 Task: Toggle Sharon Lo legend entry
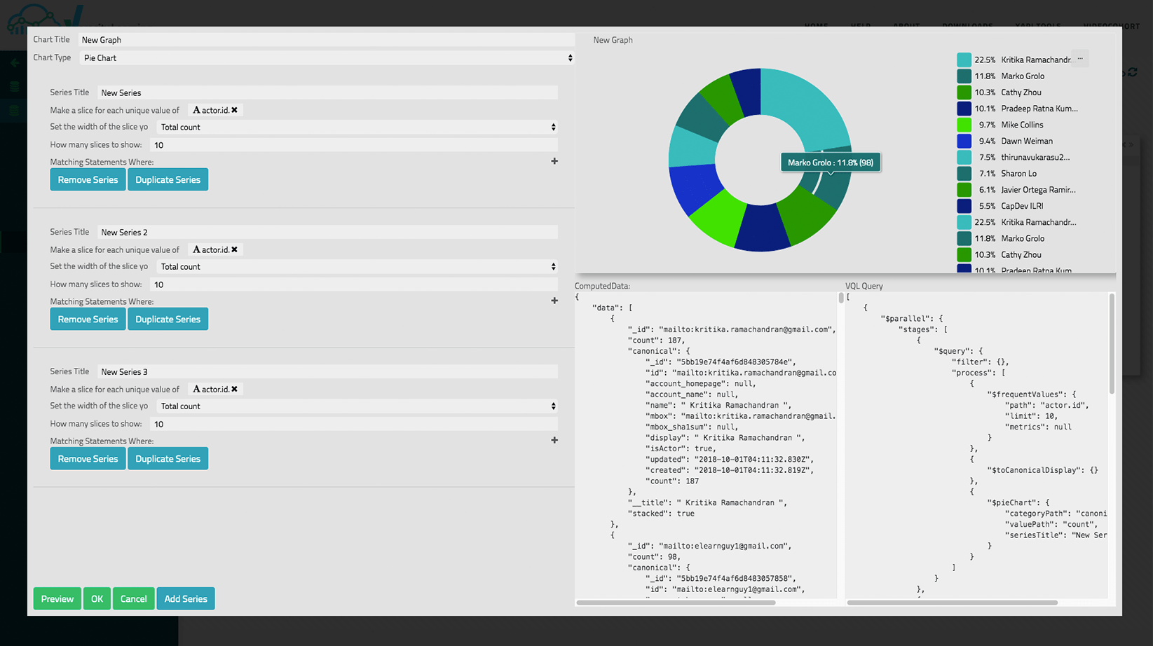[x=1018, y=174]
